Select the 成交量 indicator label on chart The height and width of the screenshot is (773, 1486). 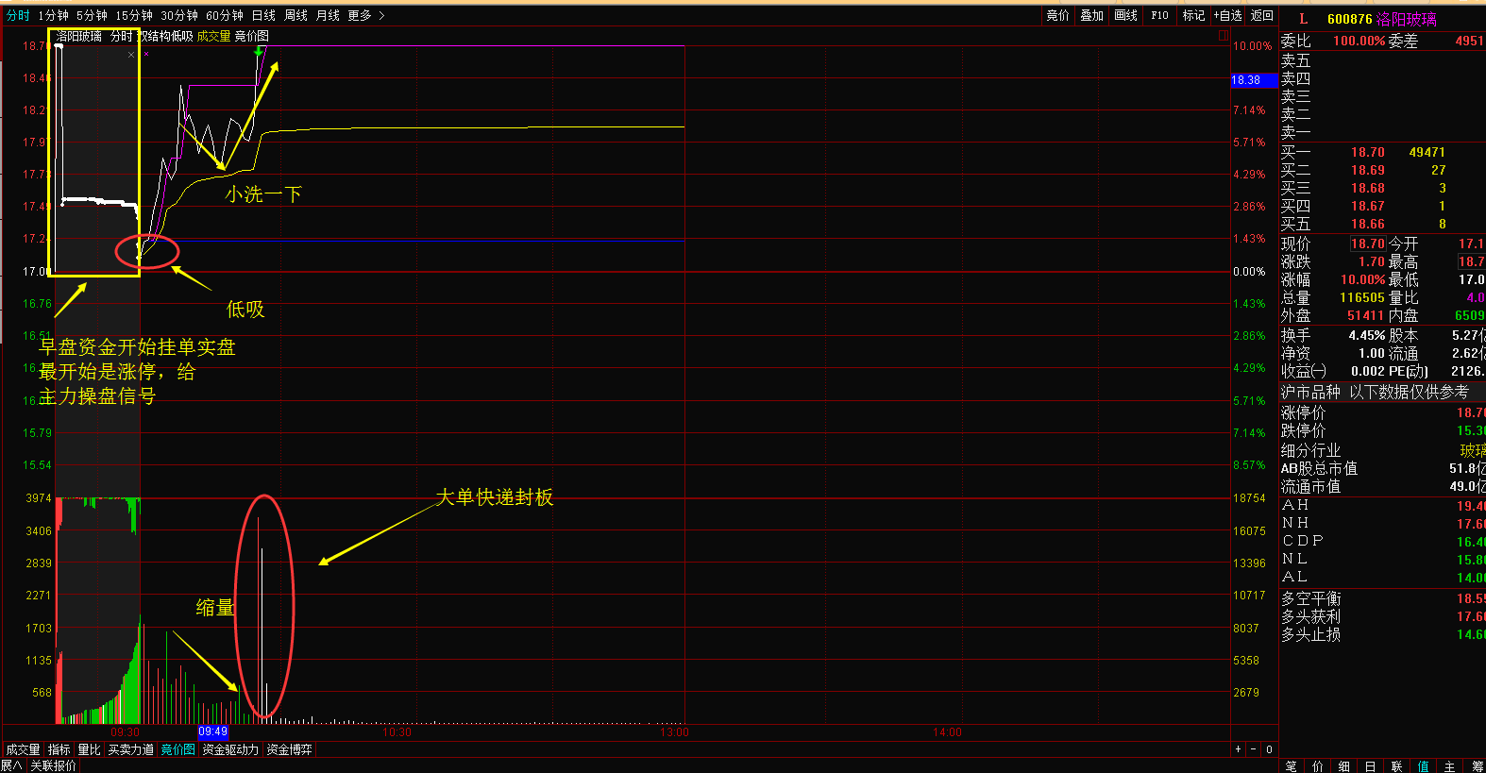point(213,36)
